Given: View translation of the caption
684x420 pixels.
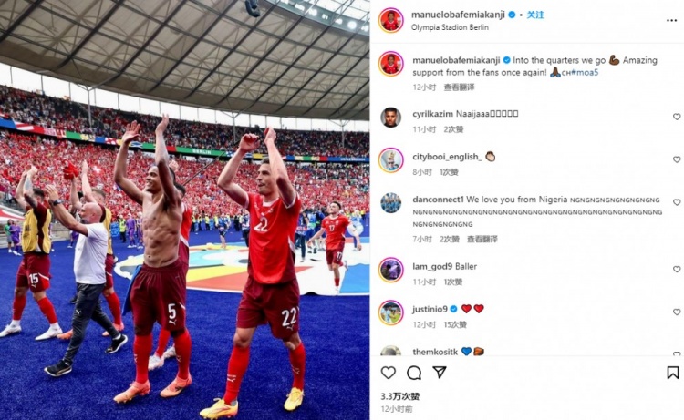Looking at the screenshot, I should 459,87.
